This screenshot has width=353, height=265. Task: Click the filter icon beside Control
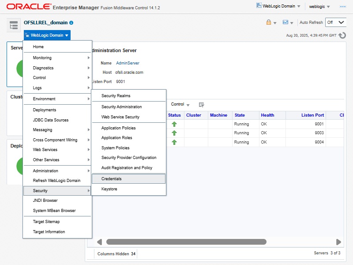(x=201, y=105)
